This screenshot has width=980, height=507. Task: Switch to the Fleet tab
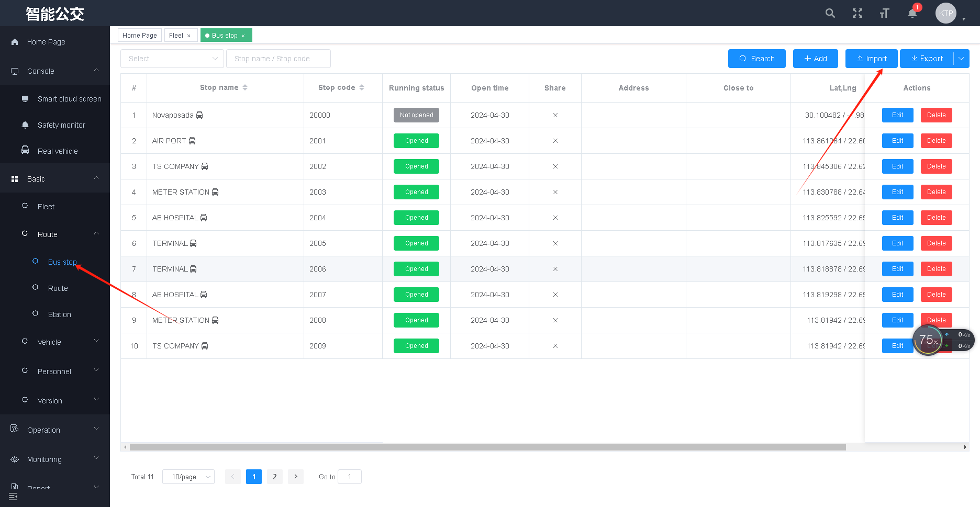tap(176, 36)
